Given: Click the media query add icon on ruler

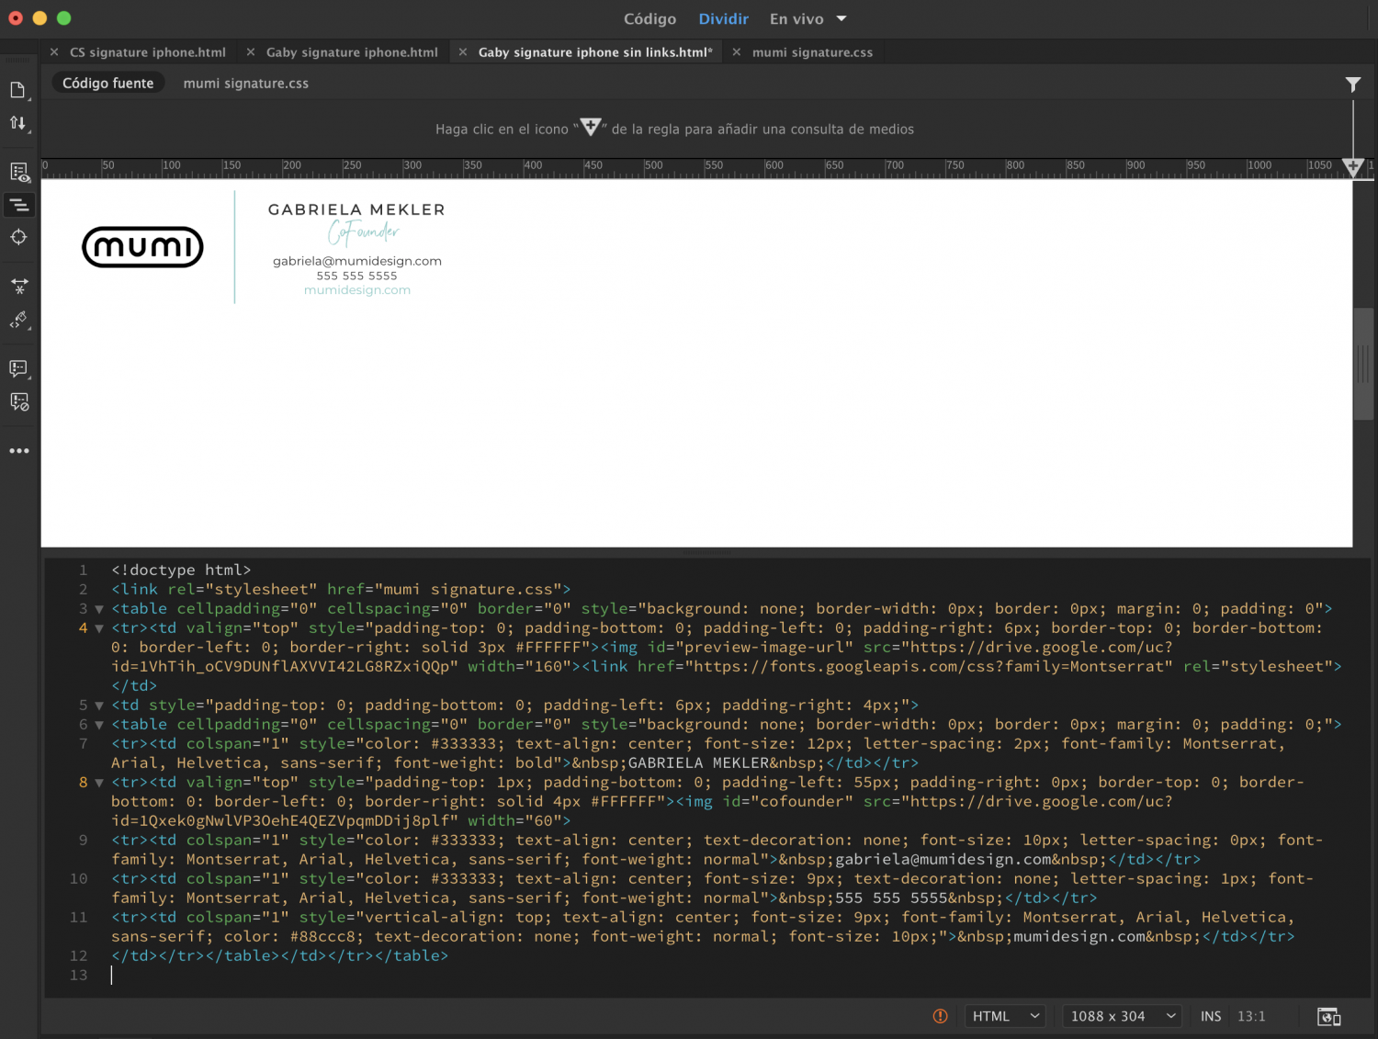Looking at the screenshot, I should [x=1352, y=166].
